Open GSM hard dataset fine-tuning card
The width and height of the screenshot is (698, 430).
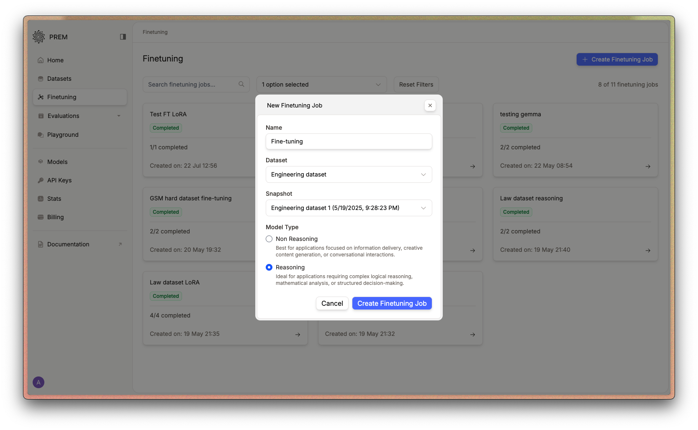coord(199,224)
